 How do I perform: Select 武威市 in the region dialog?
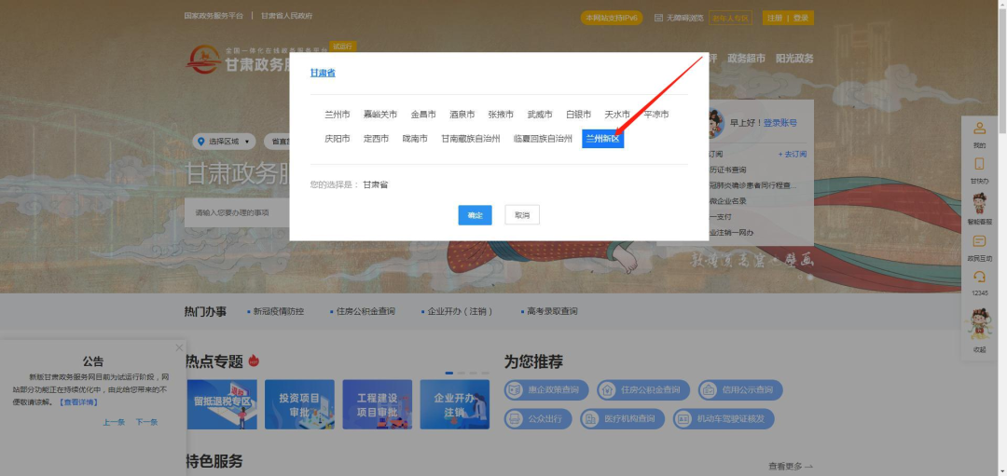click(x=540, y=115)
